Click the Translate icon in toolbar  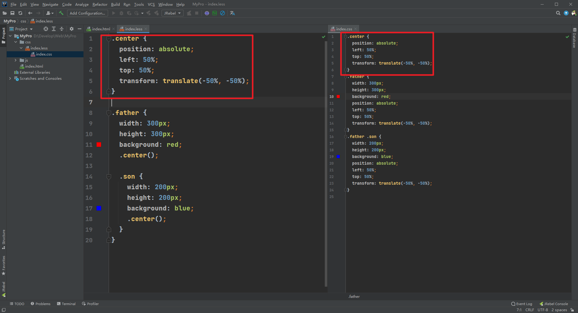(x=233, y=13)
